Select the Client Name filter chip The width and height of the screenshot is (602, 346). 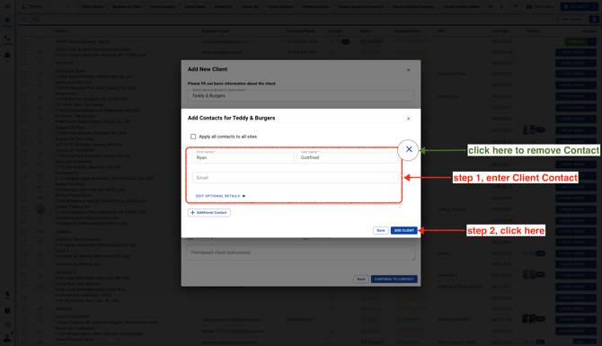[x=93, y=6]
